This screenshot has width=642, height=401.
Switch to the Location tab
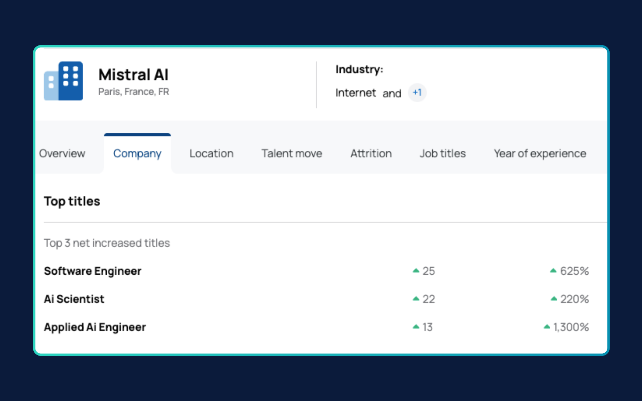(211, 153)
